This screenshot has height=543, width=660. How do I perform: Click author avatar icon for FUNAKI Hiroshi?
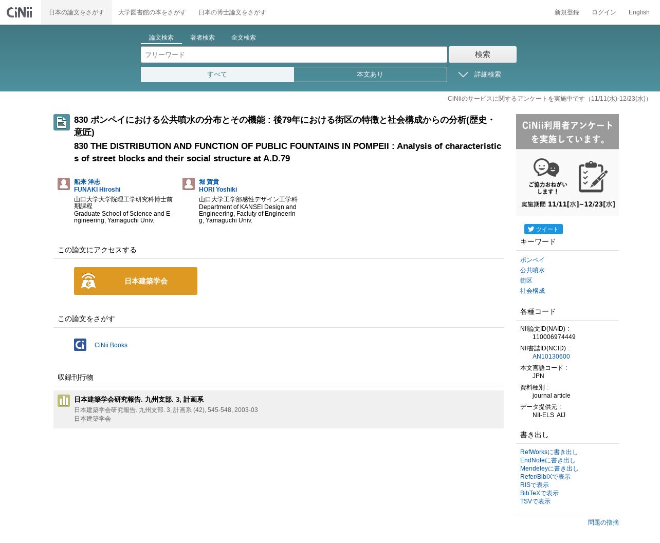[64, 184]
